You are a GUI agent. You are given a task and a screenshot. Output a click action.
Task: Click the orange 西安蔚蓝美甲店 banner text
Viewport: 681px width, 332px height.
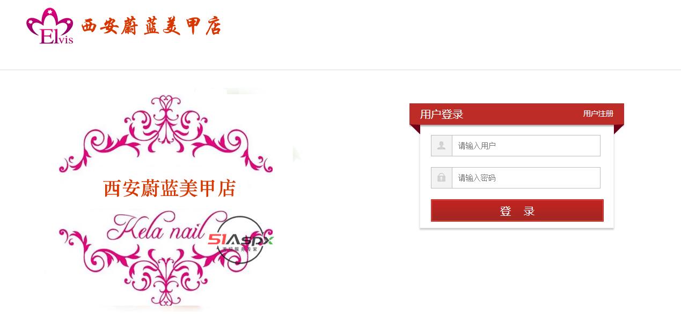point(169,188)
